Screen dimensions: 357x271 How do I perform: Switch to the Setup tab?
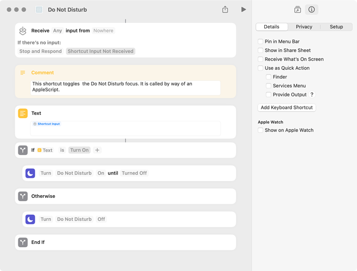[336, 27]
